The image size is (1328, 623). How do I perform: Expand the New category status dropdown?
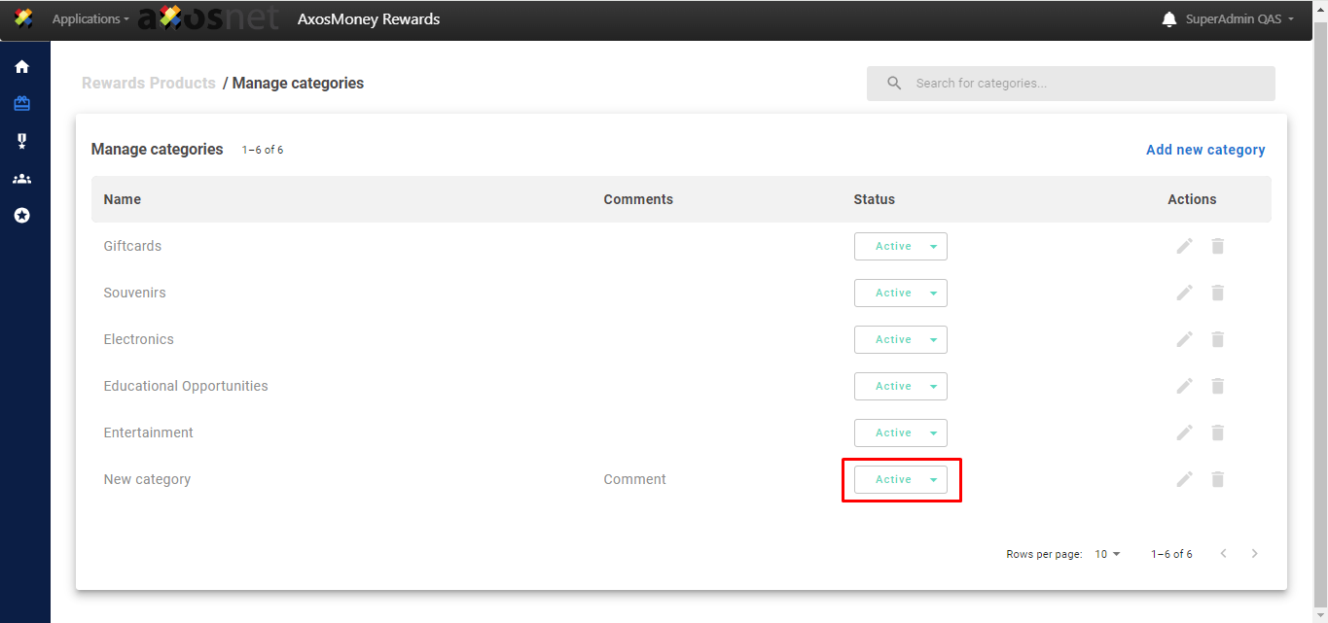pyautogui.click(x=900, y=480)
